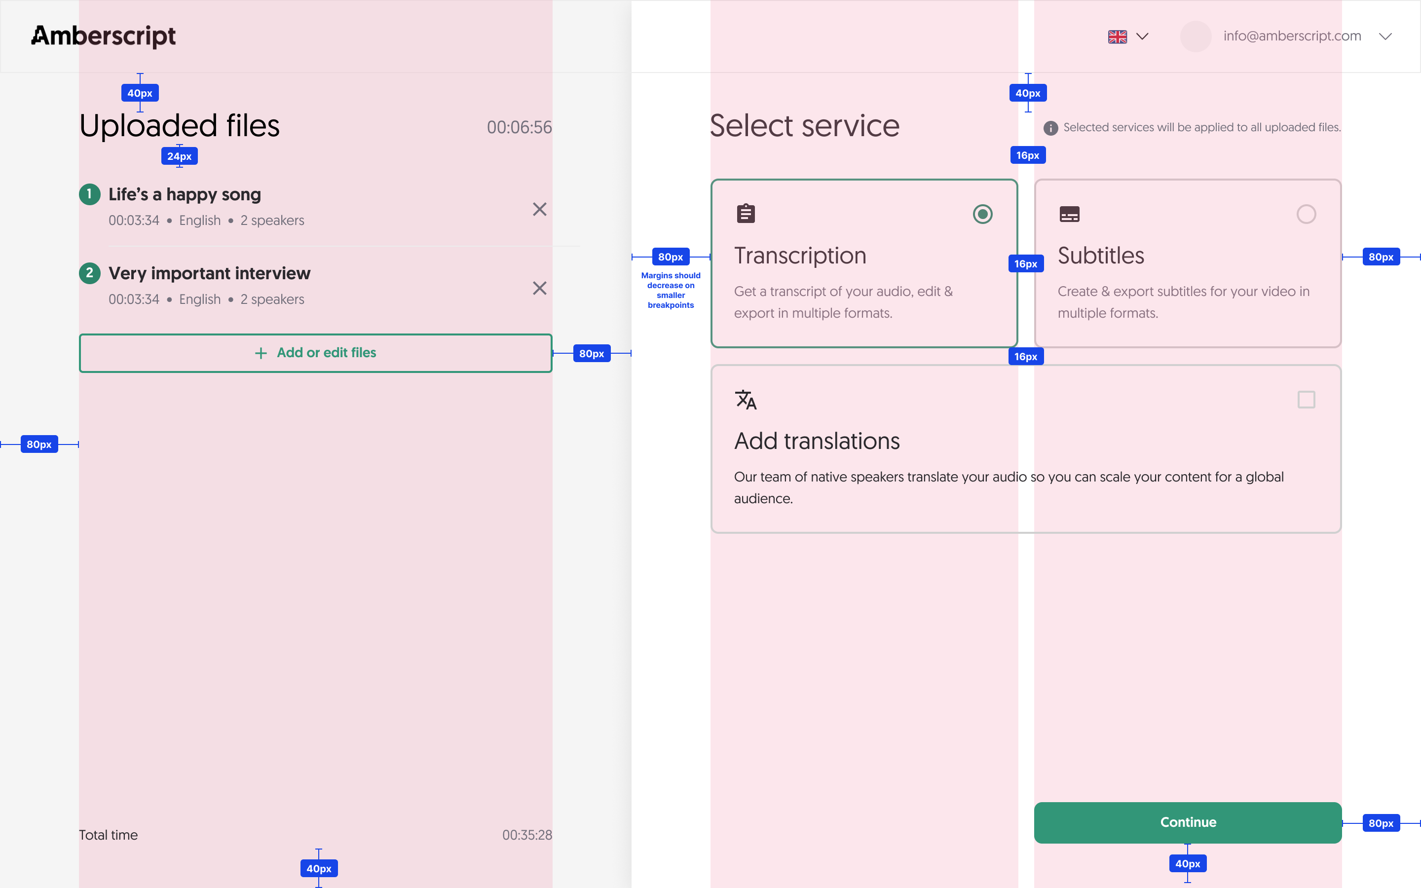The height and width of the screenshot is (888, 1421).
Task: Remove the Life's a happy song file
Action: (540, 209)
